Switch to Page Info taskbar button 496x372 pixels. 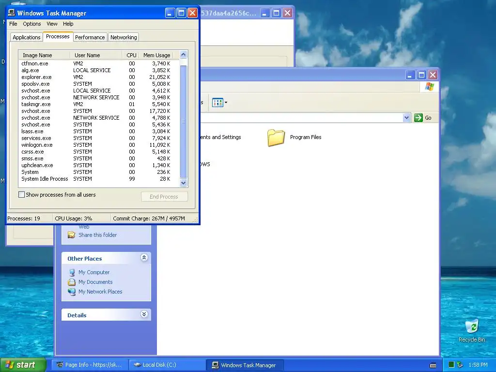tap(90, 365)
